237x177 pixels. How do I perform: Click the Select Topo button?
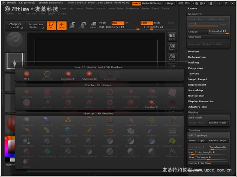tap(198, 140)
